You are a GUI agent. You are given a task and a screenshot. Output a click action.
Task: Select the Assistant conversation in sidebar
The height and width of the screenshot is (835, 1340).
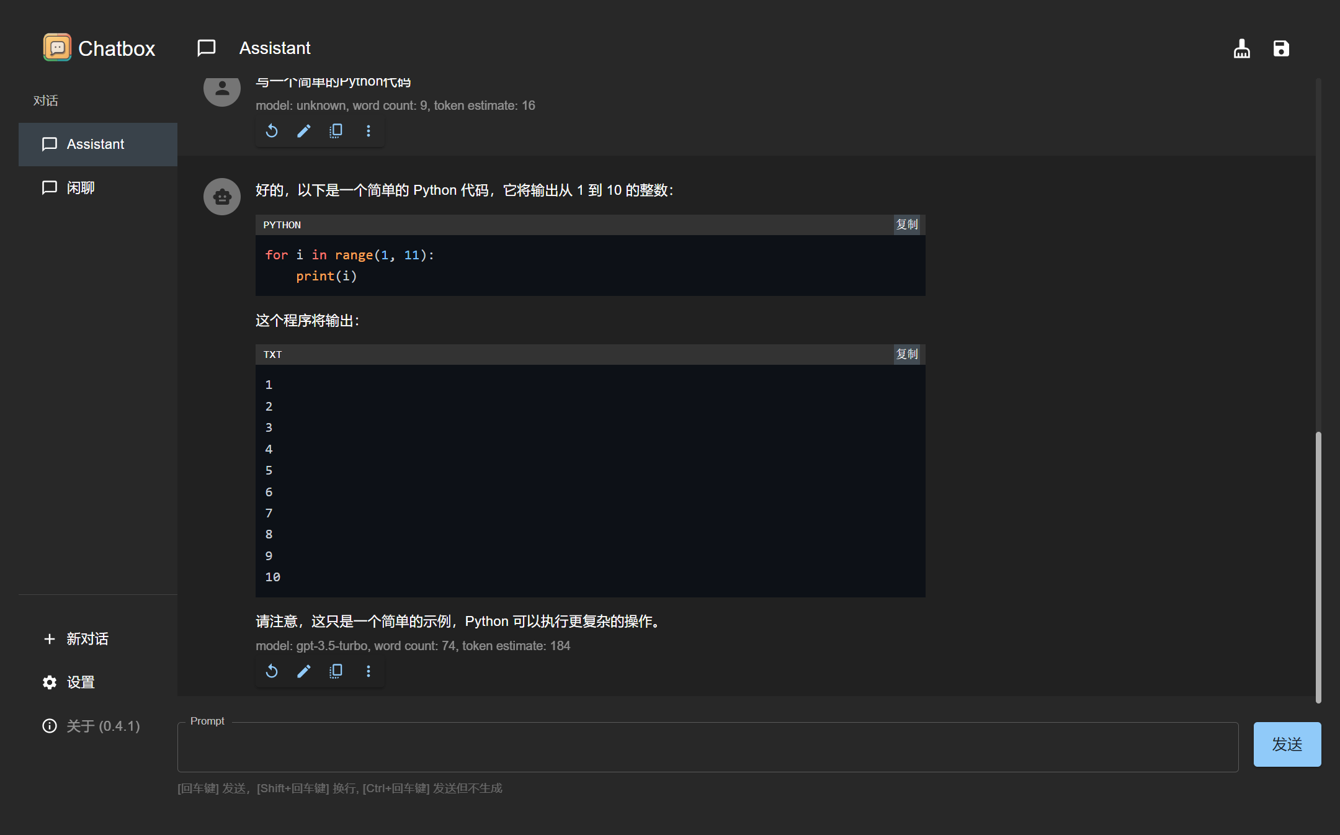[96, 144]
